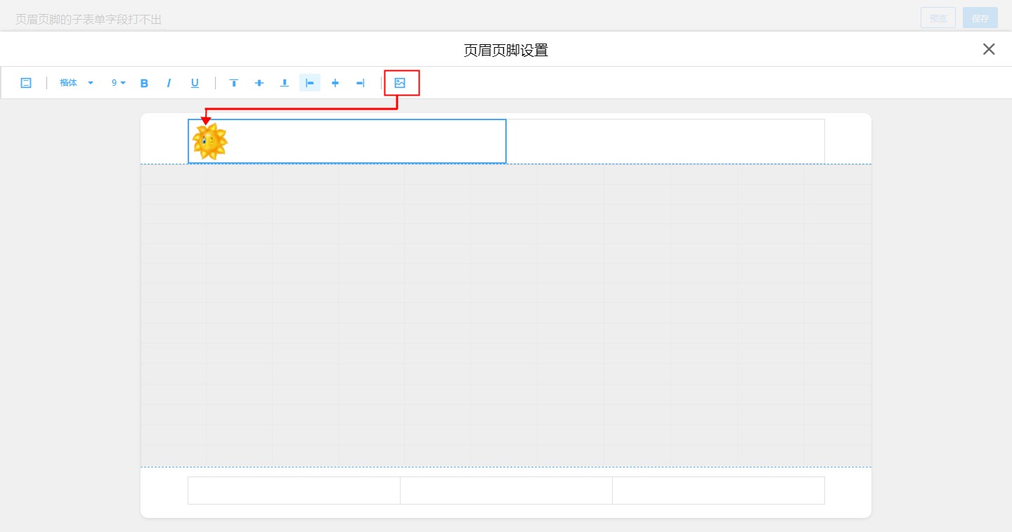
Task: Select right horizontal alignment
Action: 361,83
